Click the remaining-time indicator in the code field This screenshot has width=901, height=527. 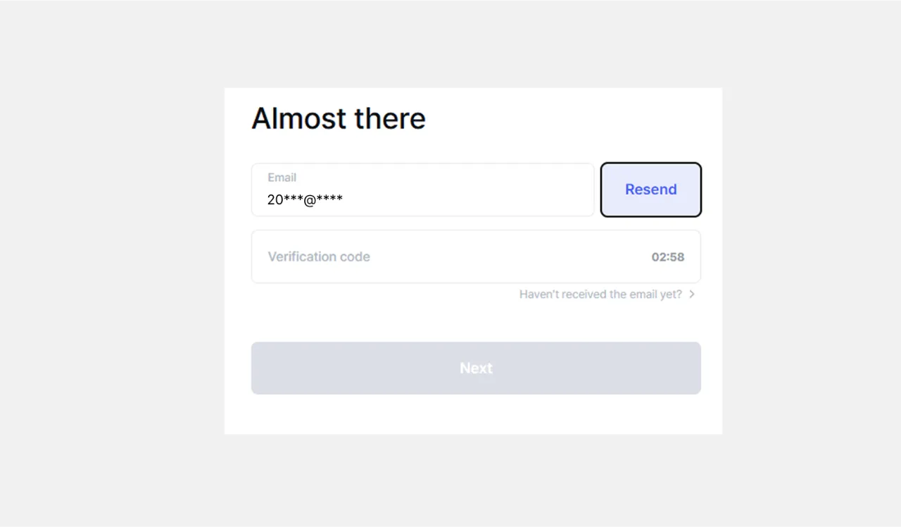pyautogui.click(x=667, y=257)
